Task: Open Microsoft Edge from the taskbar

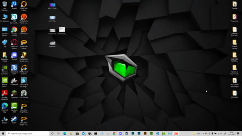Action: pos(65,133)
